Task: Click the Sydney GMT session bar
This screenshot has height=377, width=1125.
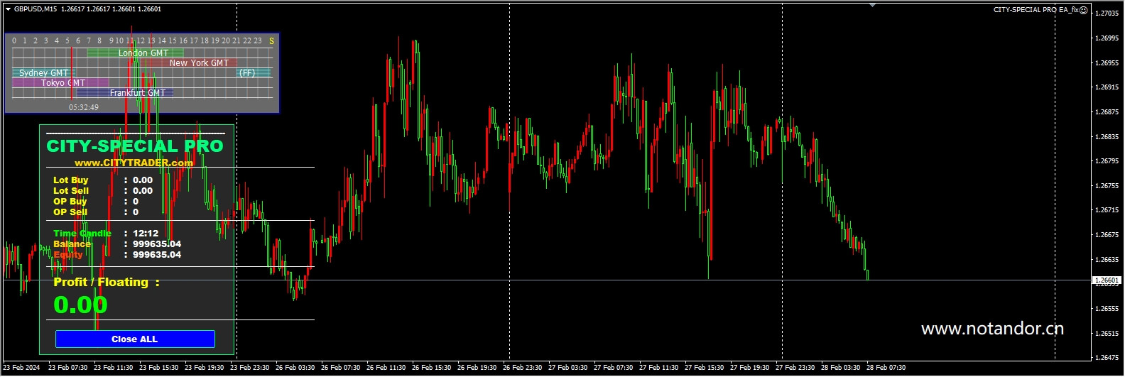Action: (x=43, y=72)
